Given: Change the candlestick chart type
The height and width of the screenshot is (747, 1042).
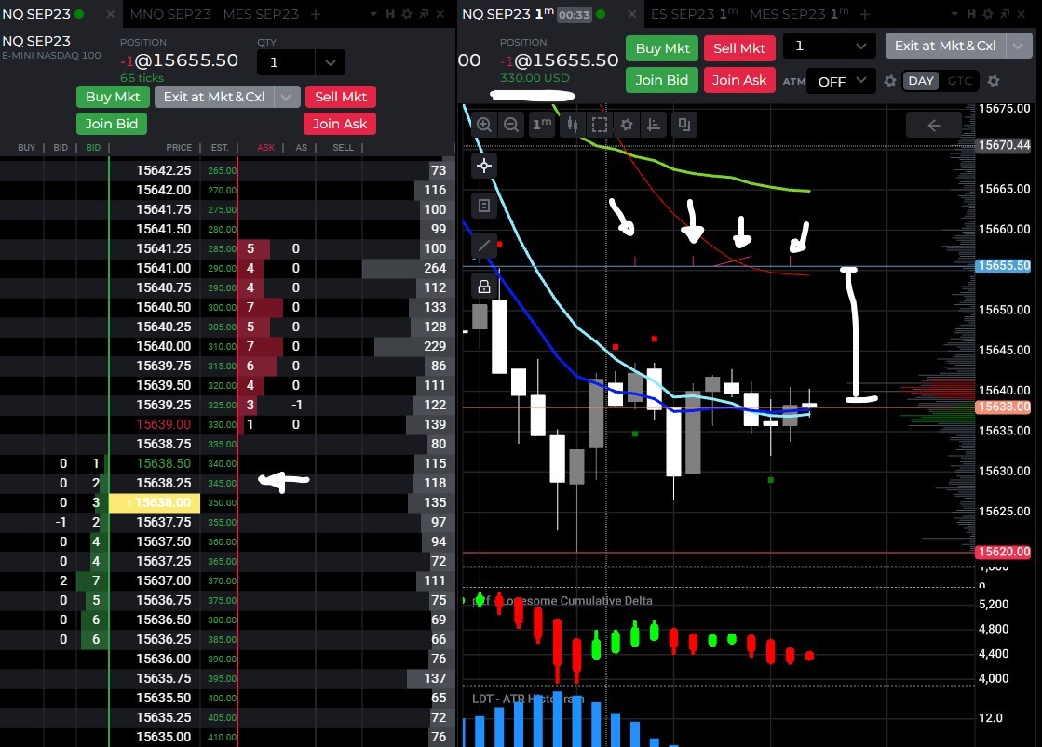Looking at the screenshot, I should (x=572, y=125).
